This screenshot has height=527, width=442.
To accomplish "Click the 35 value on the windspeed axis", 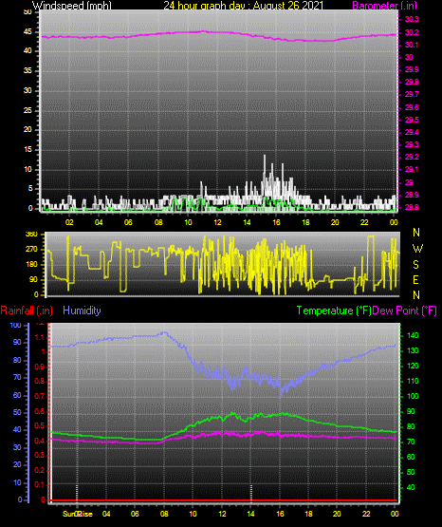I will pos(28,71).
